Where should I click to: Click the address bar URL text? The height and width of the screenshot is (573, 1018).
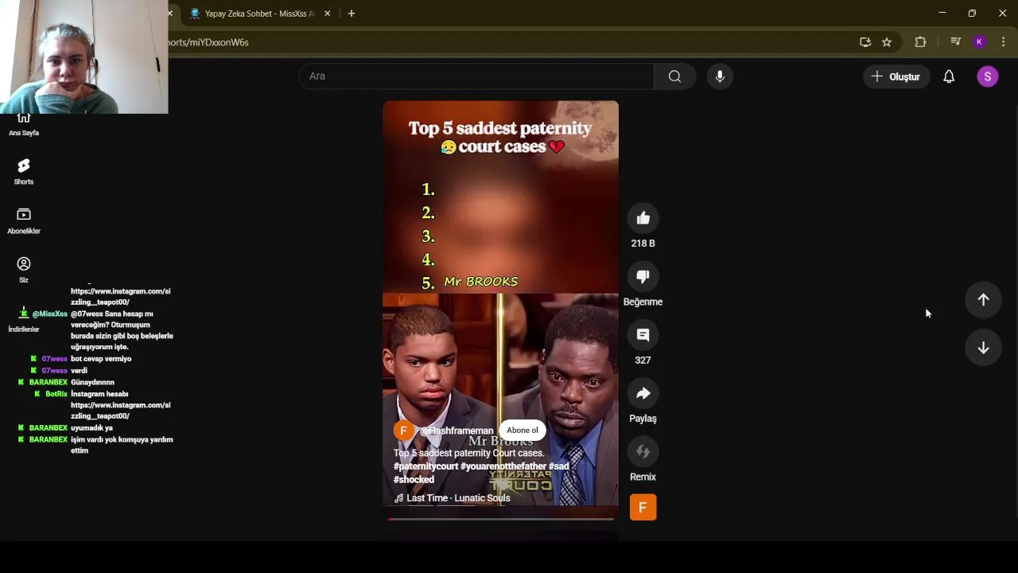208,42
